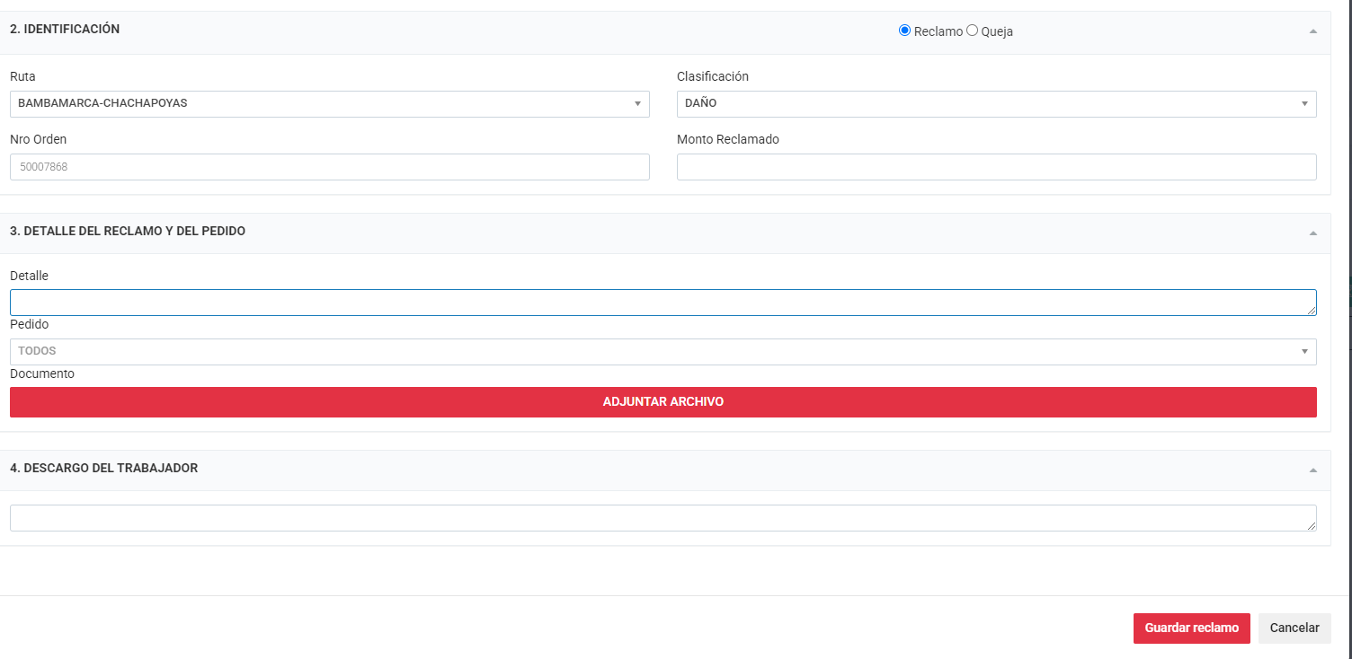This screenshot has width=1352, height=659.
Task: Click resize handle of the Detalle textarea
Action: pyautogui.click(x=1312, y=311)
